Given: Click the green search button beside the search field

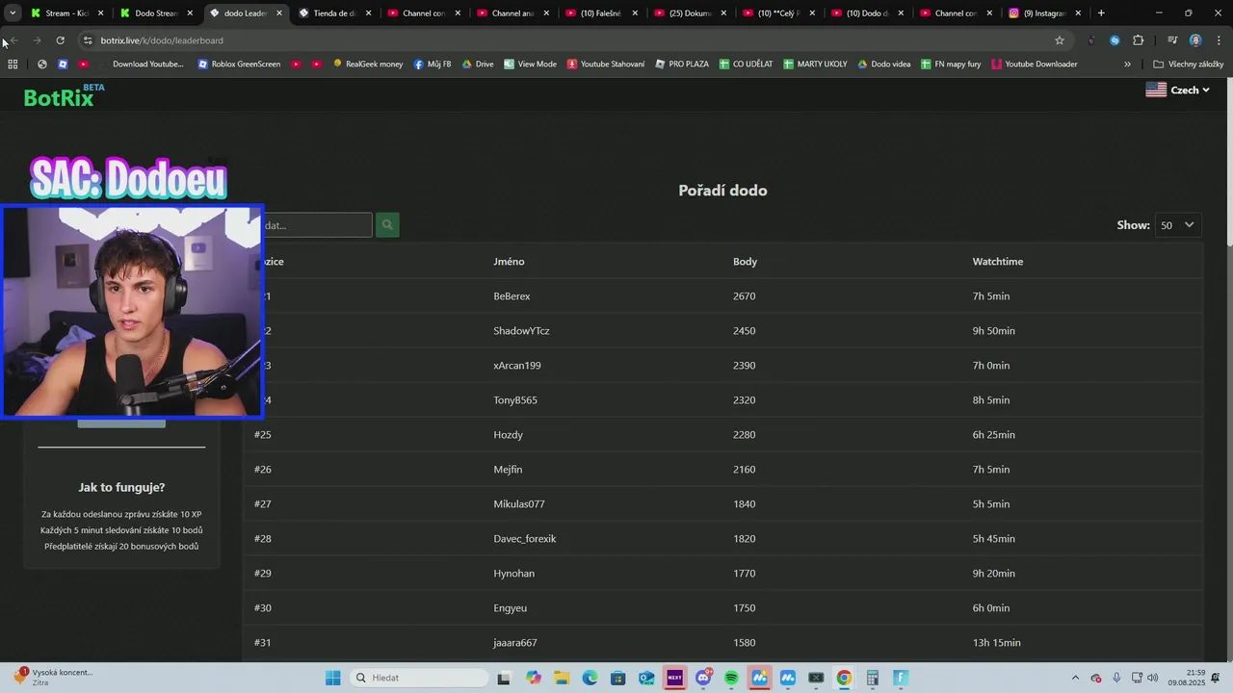Looking at the screenshot, I should tap(387, 225).
